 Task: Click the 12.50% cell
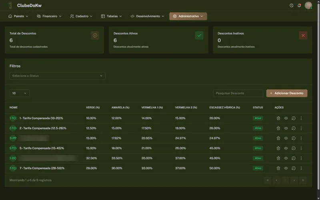click(x=91, y=128)
